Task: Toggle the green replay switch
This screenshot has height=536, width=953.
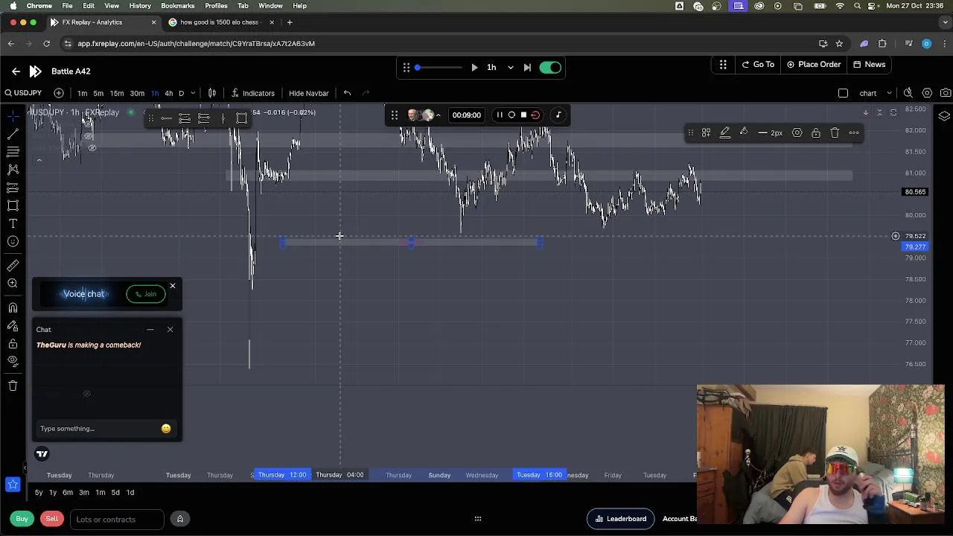Action: [x=551, y=68]
